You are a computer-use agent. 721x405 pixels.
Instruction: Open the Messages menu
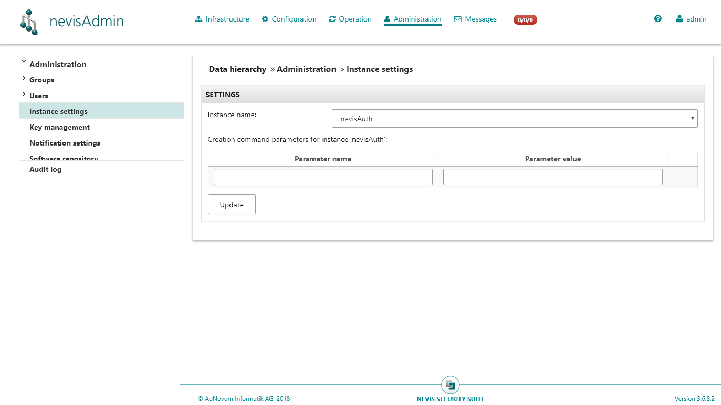pyautogui.click(x=475, y=19)
